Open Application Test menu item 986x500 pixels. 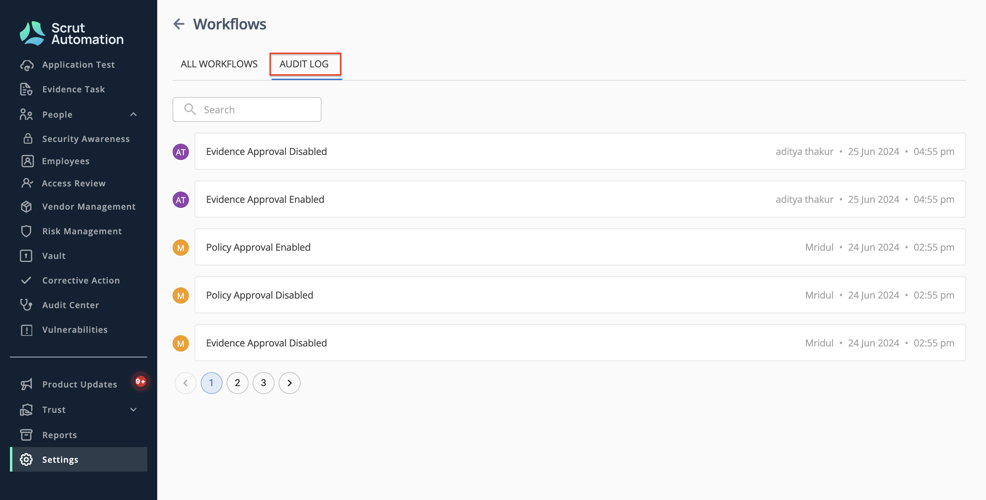[78, 65]
